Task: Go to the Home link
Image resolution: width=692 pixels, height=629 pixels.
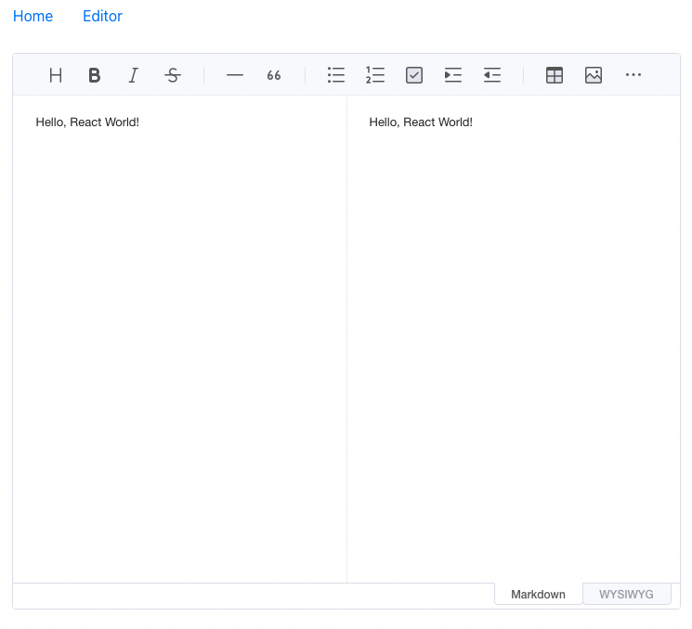Action: (33, 17)
